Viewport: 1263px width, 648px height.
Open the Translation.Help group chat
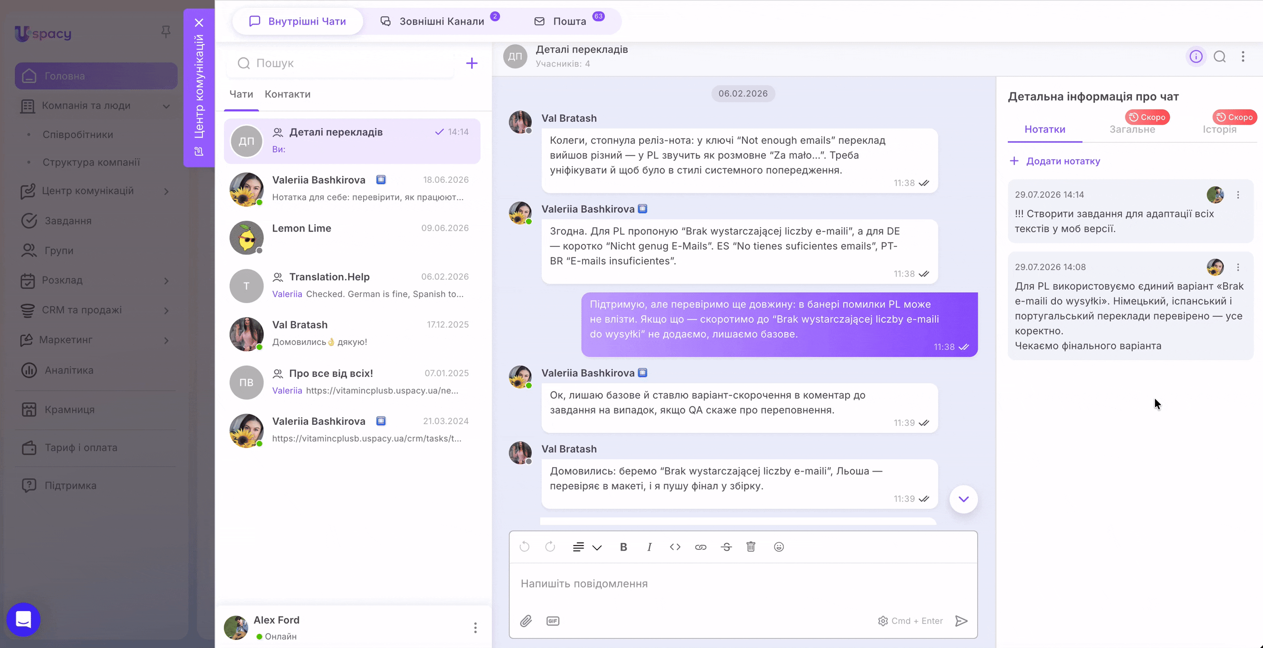coord(352,286)
